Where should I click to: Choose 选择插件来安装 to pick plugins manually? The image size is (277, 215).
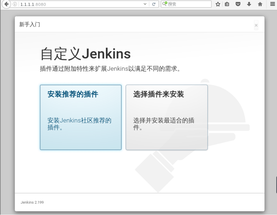[x=166, y=117]
